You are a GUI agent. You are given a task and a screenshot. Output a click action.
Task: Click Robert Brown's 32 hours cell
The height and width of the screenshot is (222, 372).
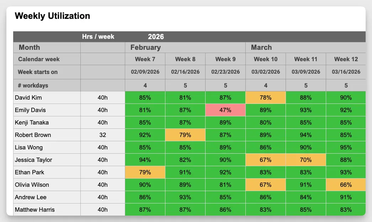[102, 135]
